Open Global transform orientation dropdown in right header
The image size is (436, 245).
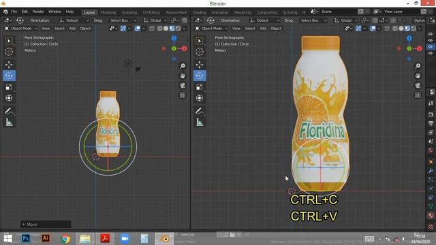(x=346, y=20)
